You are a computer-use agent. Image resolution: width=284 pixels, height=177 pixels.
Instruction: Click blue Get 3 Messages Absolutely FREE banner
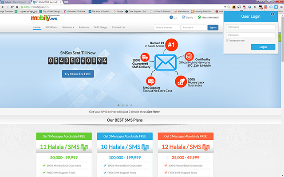tap(125, 136)
